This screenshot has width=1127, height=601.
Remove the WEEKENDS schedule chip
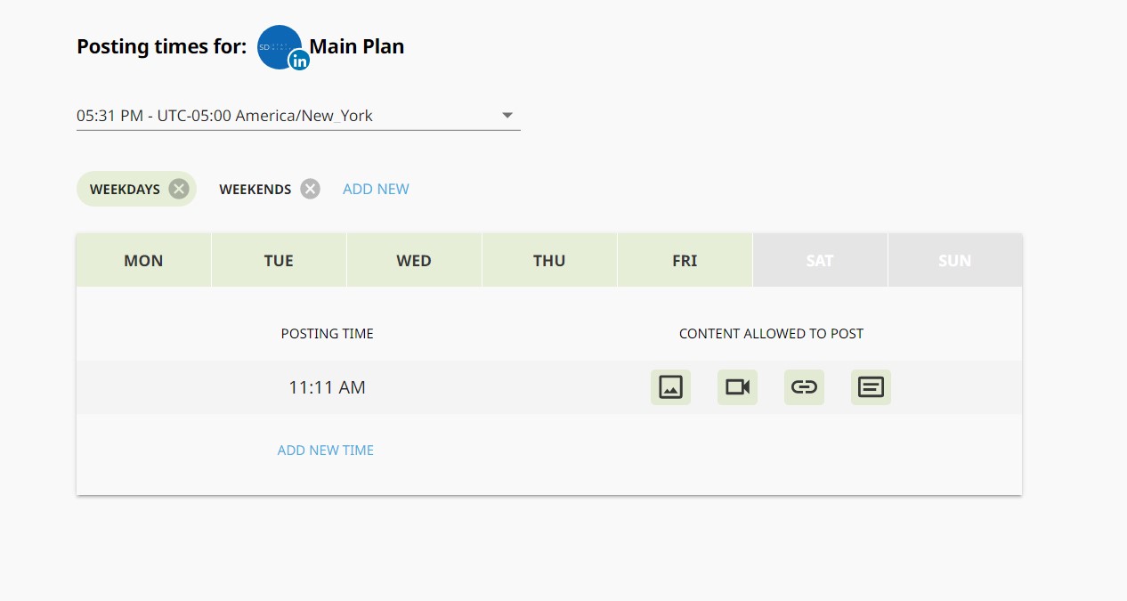tap(310, 189)
